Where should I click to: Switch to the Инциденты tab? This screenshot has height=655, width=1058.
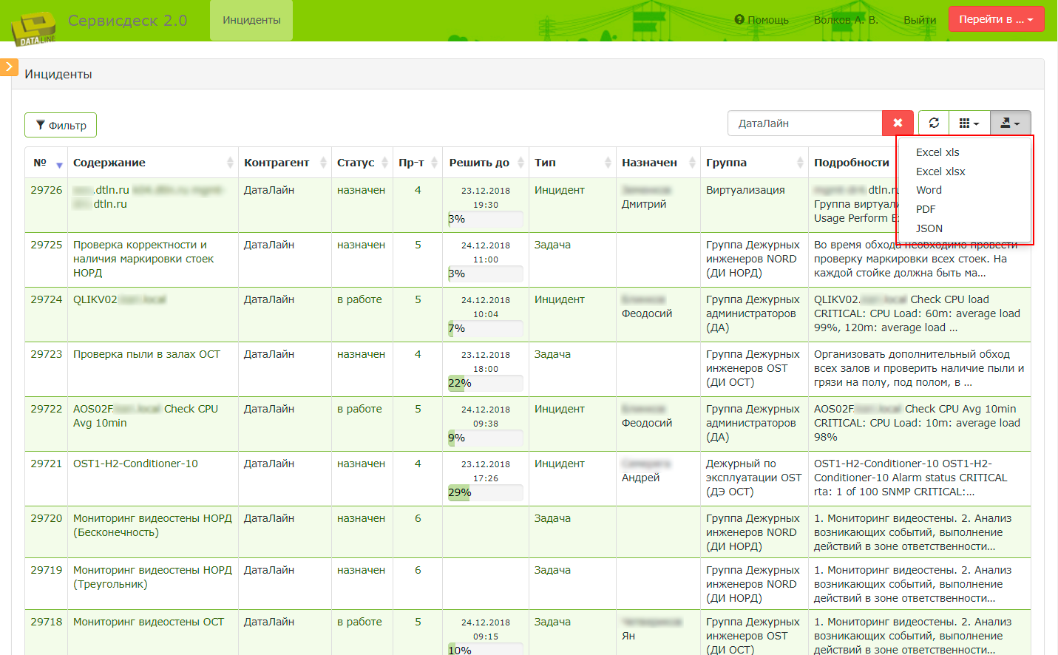point(251,20)
